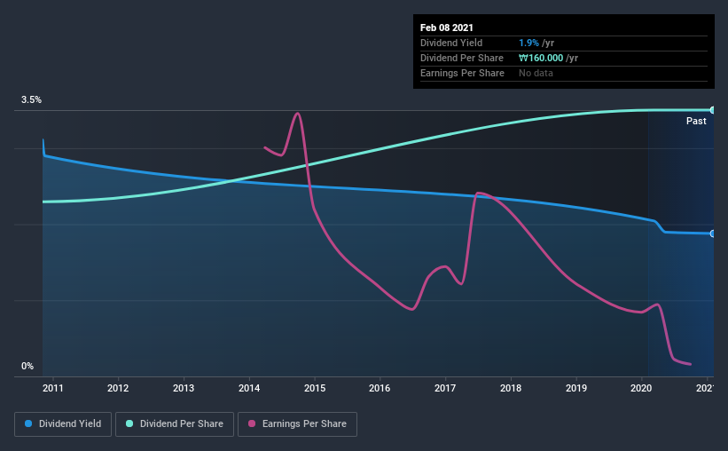The width and height of the screenshot is (728, 451).
Task: Click the No data Earnings Per Share text
Action: (536, 73)
